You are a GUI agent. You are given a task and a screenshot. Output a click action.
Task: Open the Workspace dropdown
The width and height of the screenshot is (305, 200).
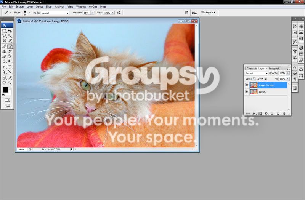click(208, 12)
